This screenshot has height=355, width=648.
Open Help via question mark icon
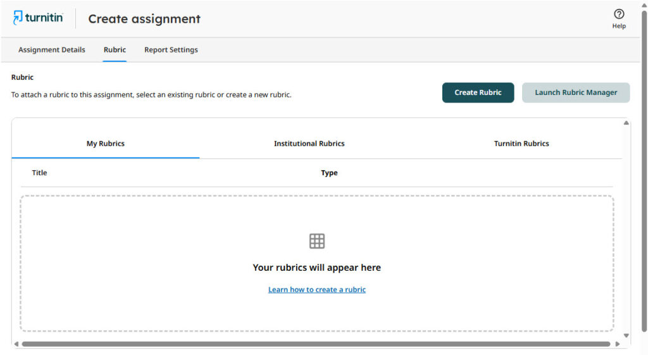(619, 15)
